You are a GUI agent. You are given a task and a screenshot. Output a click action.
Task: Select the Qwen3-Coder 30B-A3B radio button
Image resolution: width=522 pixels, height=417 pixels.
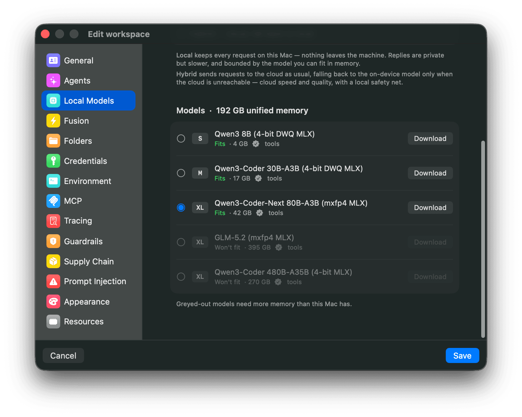point(181,173)
